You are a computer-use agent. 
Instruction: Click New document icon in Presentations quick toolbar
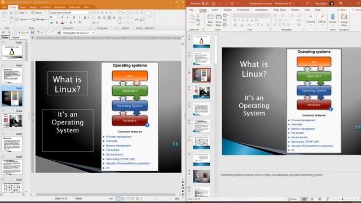coord(15,33)
